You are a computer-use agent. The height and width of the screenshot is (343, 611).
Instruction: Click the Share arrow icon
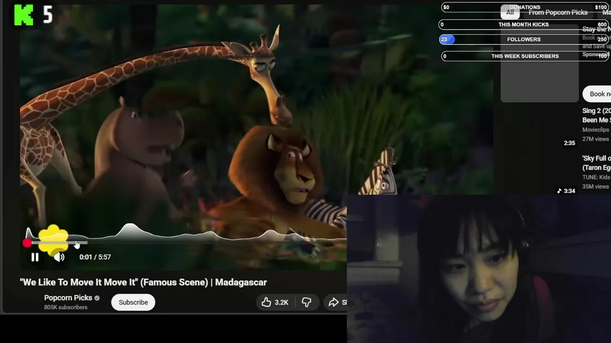(x=333, y=302)
